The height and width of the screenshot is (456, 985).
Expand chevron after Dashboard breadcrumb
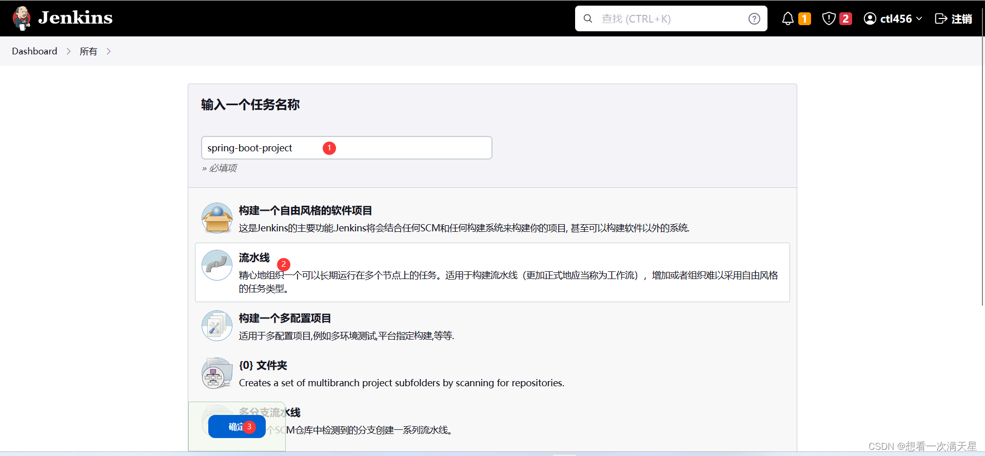tap(68, 51)
